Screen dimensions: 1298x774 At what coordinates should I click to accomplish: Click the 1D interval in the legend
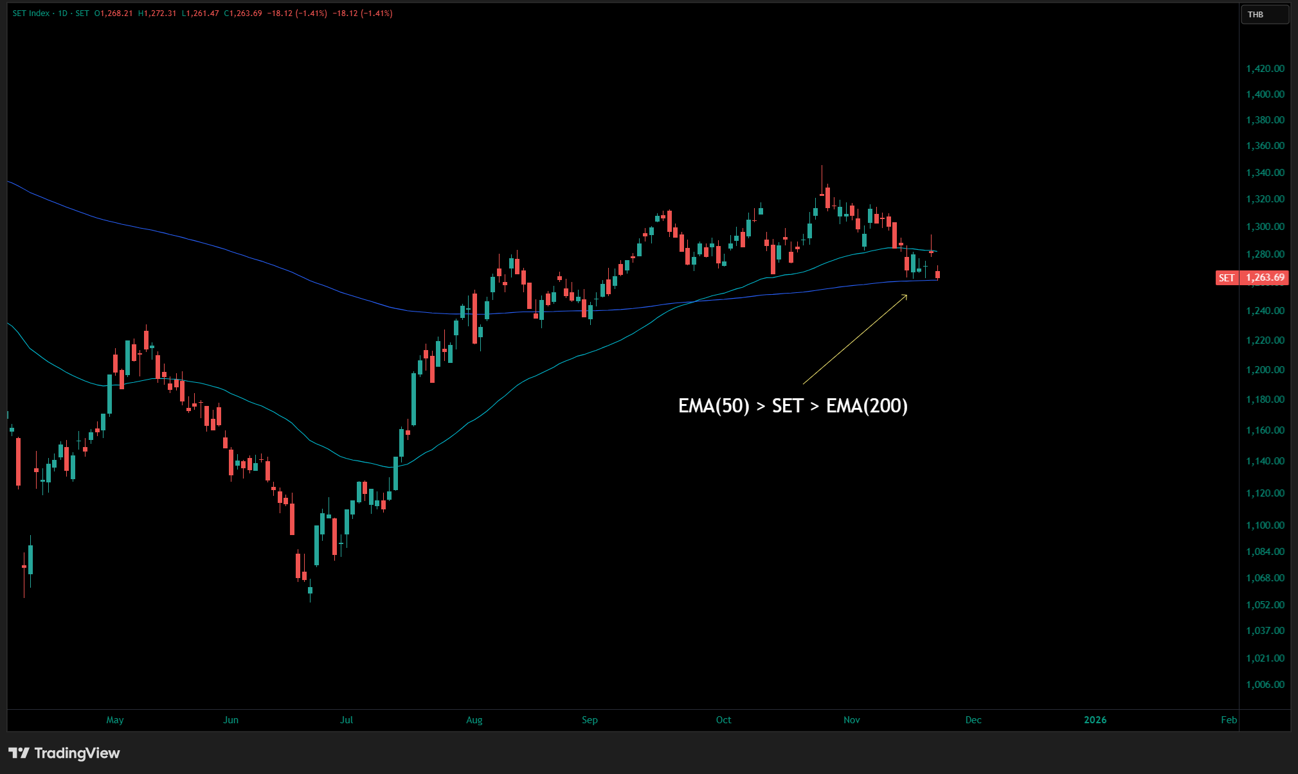click(63, 13)
